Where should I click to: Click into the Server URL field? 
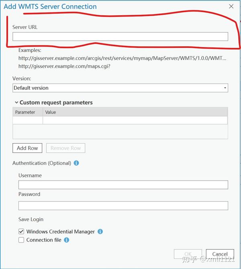click(120, 37)
